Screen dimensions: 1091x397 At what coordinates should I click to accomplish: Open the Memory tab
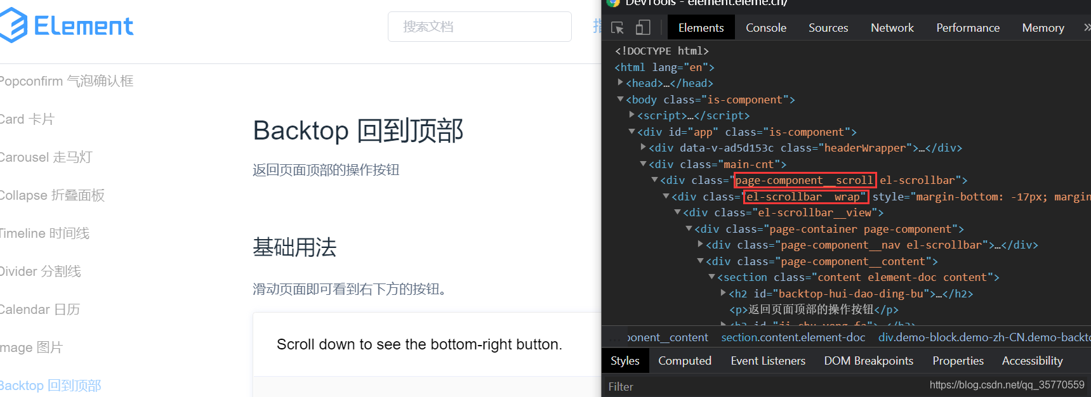tap(1043, 28)
